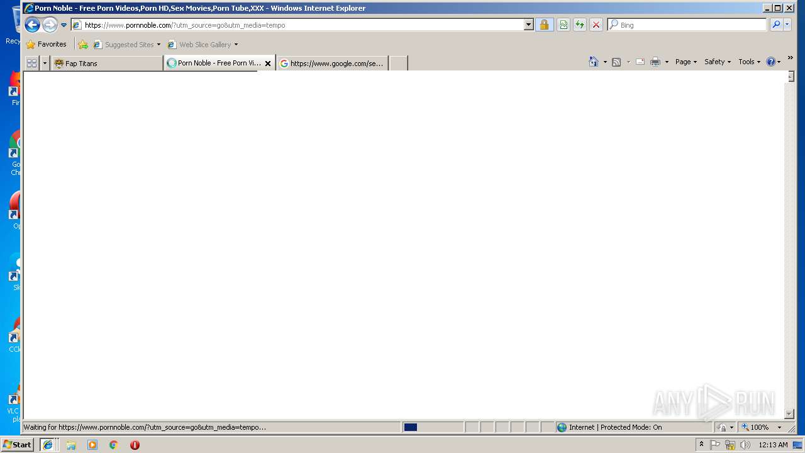Image resolution: width=805 pixels, height=453 pixels.
Task: Open a new blank tab
Action: click(398, 64)
